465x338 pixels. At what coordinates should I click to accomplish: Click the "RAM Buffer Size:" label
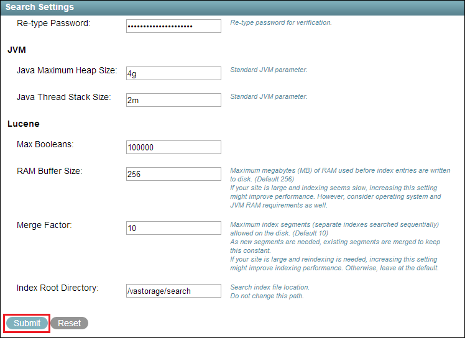[x=50, y=171]
